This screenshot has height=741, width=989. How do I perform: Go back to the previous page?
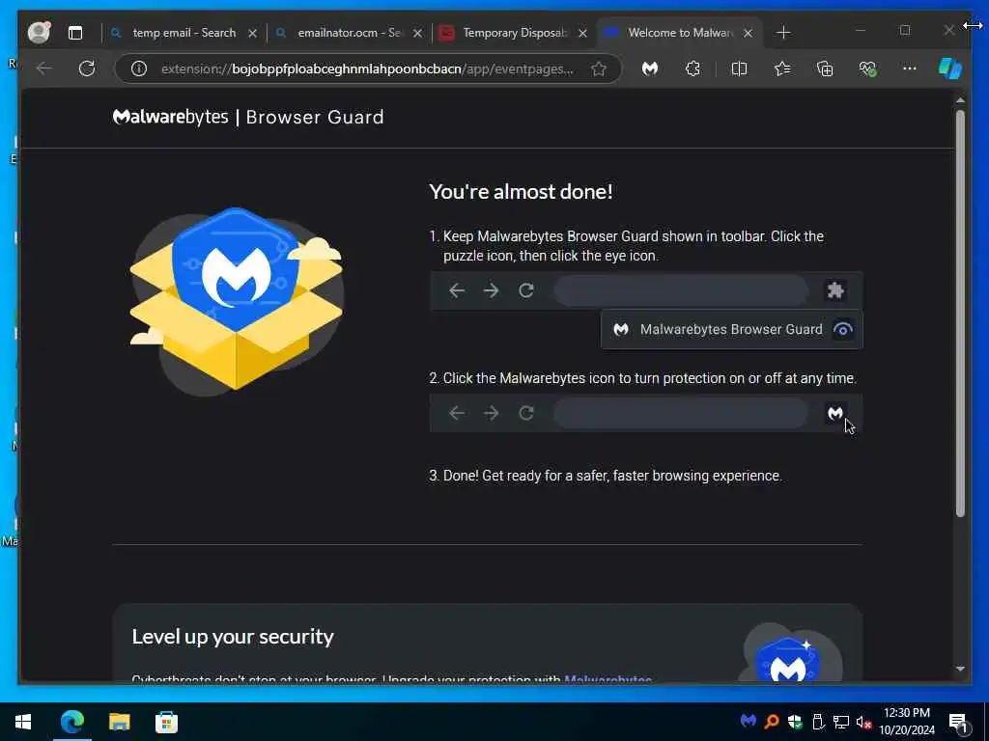pyautogui.click(x=44, y=69)
